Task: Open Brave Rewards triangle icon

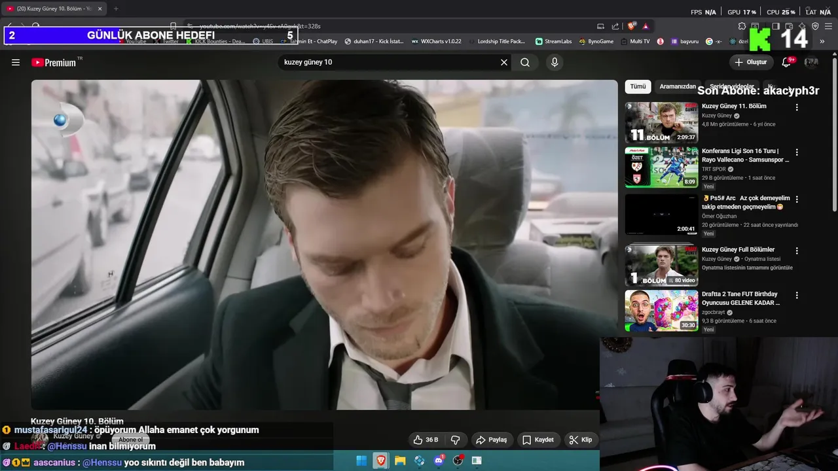Action: point(646,26)
